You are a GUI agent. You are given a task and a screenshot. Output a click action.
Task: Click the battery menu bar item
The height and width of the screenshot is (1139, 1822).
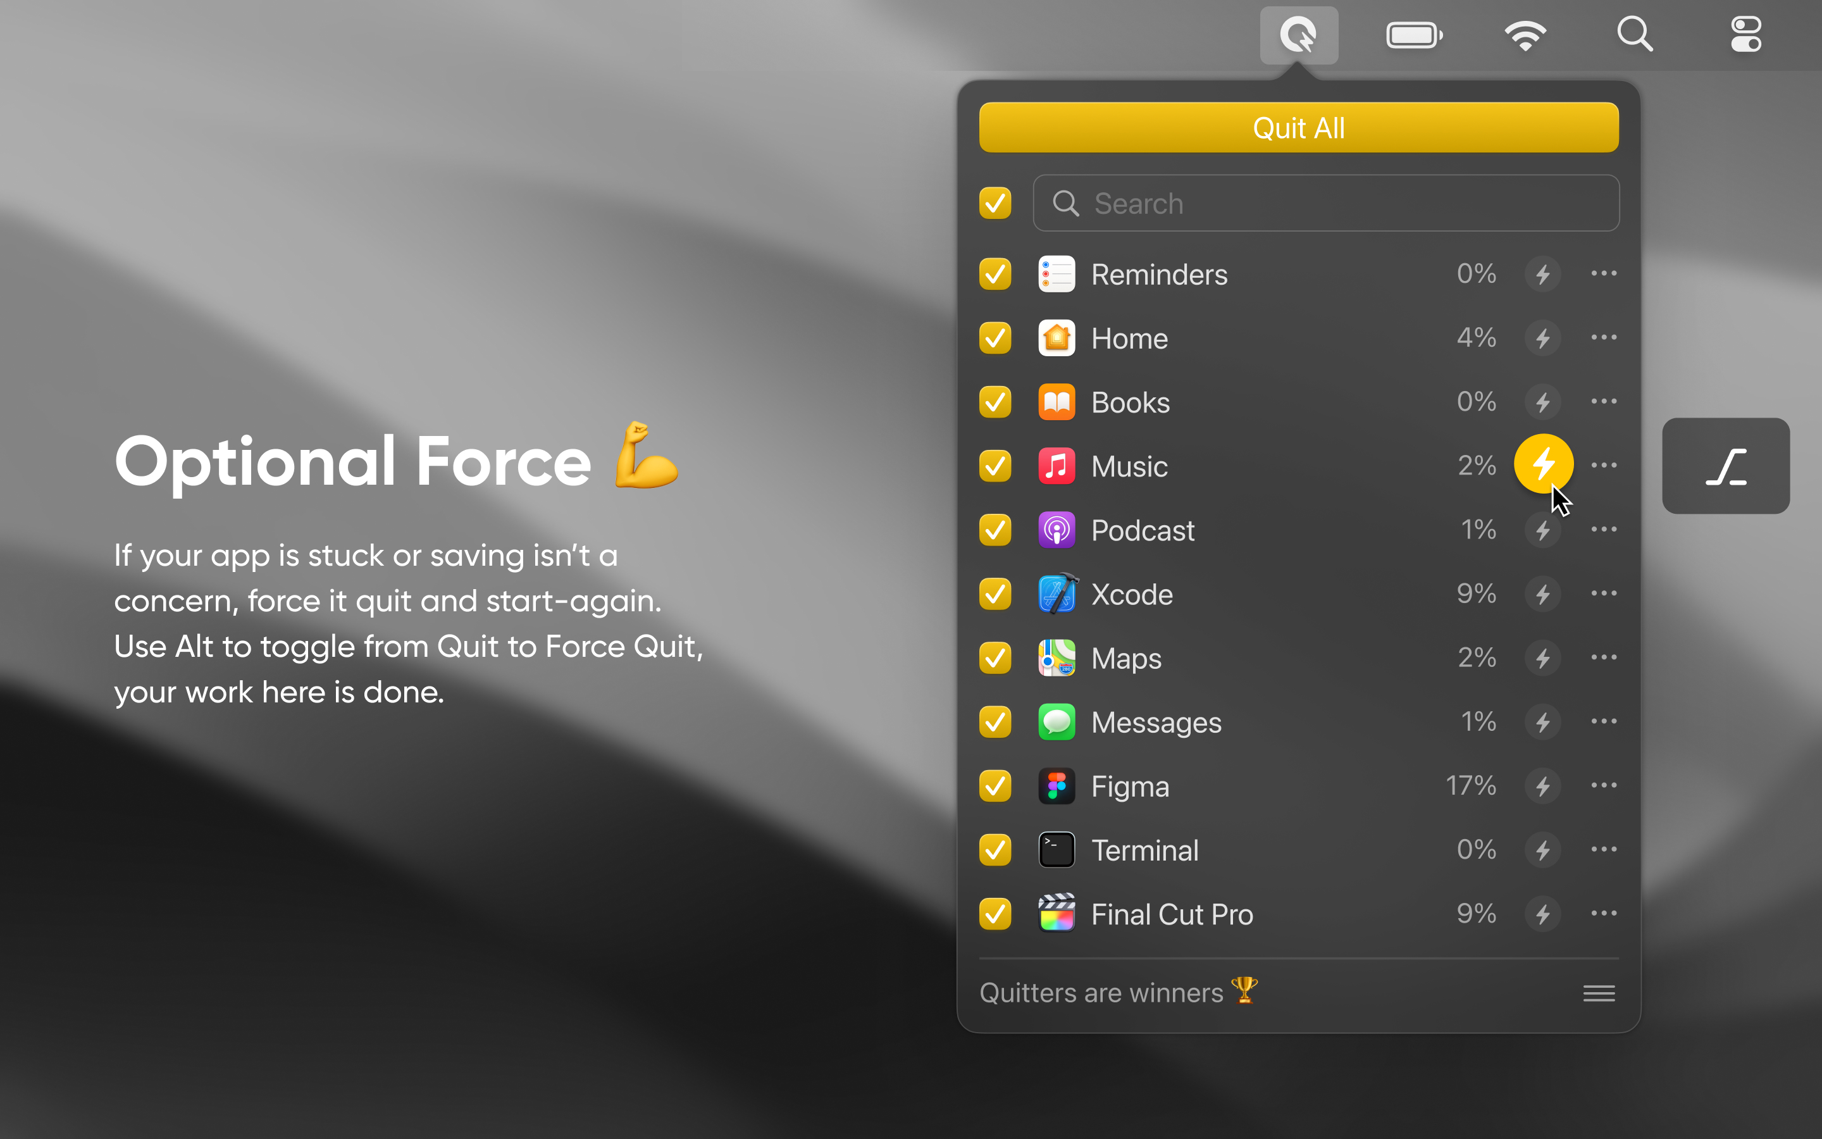pyautogui.click(x=1414, y=35)
